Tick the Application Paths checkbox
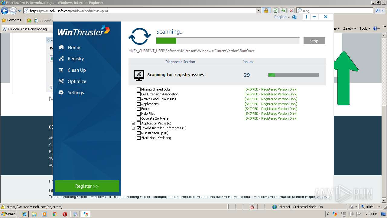Image resolution: width=387 pixels, height=218 pixels. 138,123
